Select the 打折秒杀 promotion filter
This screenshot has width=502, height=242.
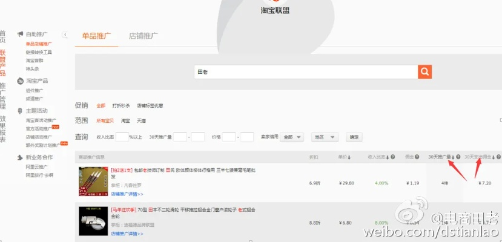(x=121, y=105)
